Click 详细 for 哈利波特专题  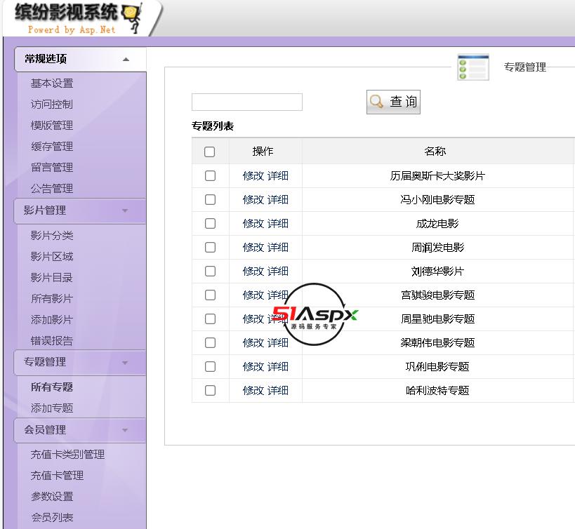coord(278,391)
